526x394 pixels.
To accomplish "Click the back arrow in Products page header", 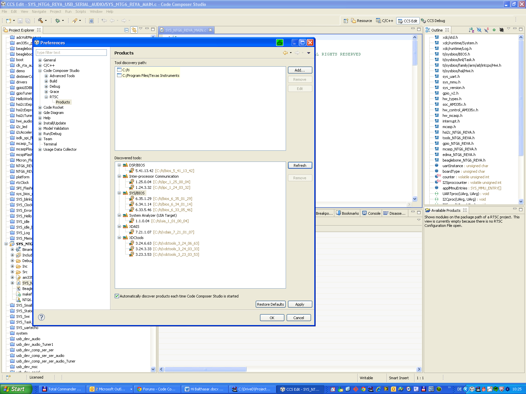I will [285, 53].
